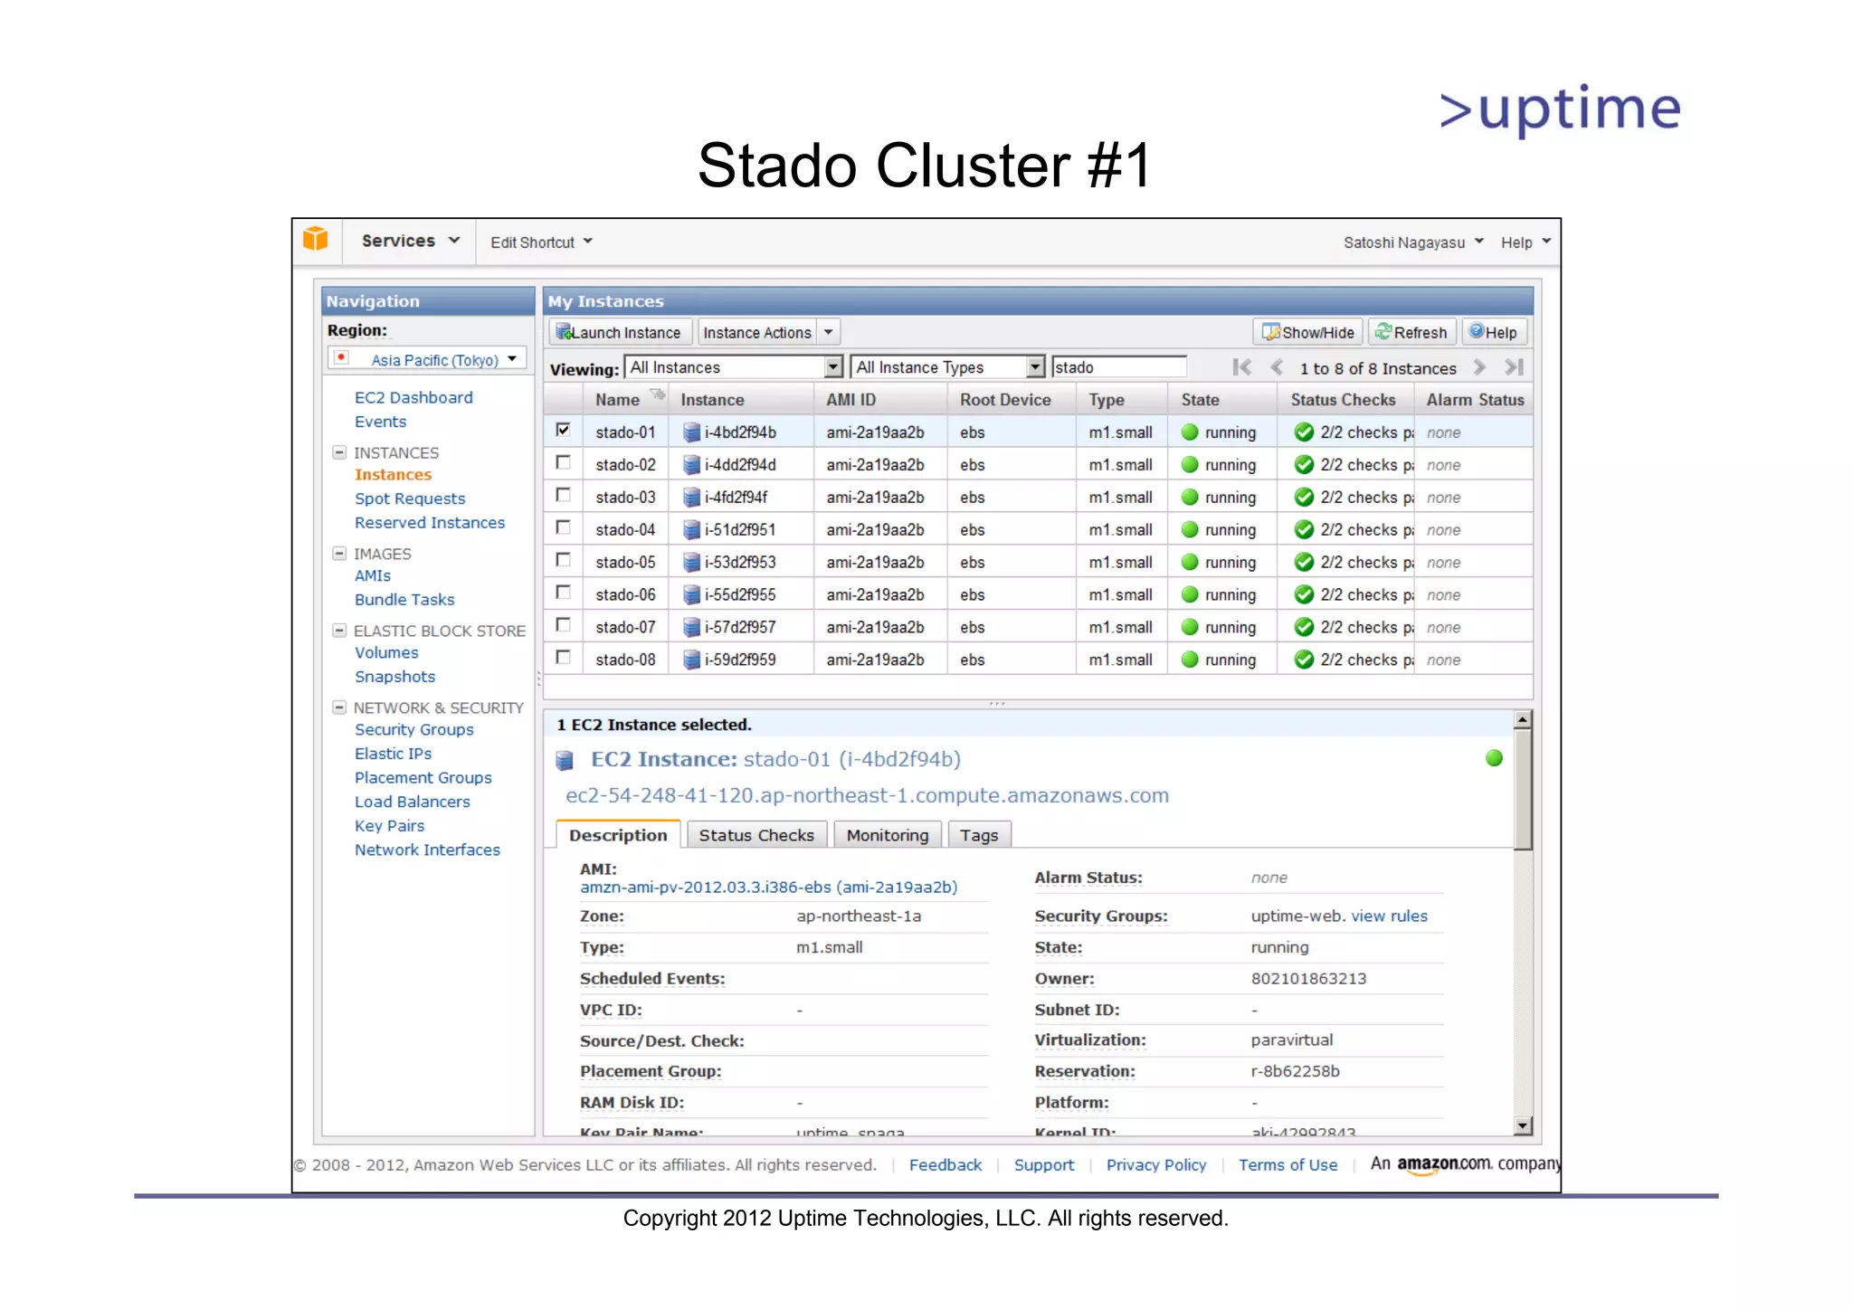This screenshot has width=1853, height=1310.
Task: Check the stado-08 row checkbox
Action: point(563,658)
